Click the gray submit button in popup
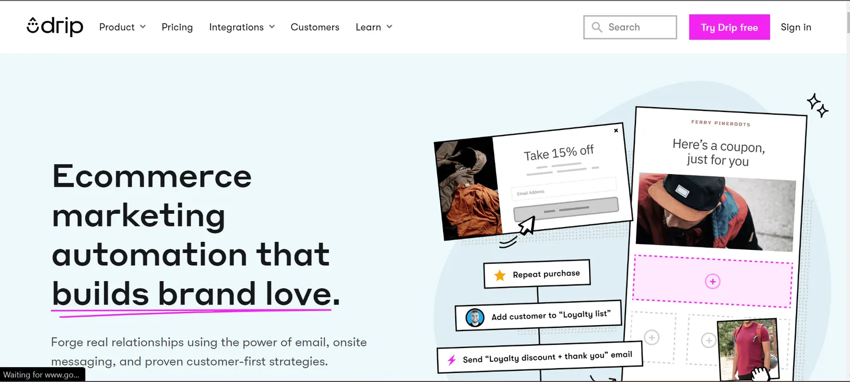Screen dimensions: 850x382 566,209
